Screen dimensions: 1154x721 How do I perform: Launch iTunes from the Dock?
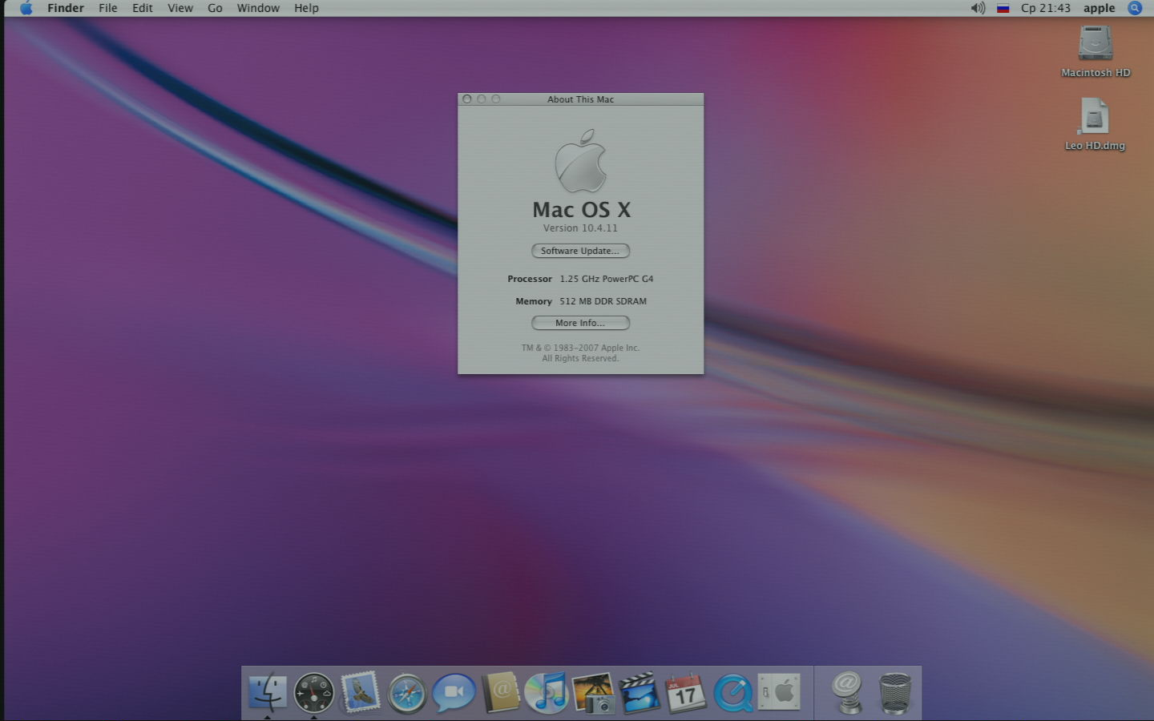tap(547, 692)
